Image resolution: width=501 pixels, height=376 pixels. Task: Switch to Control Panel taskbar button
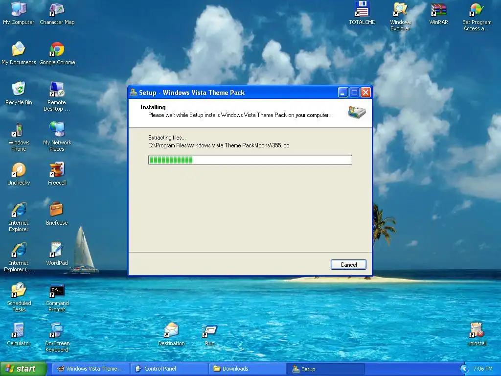pyautogui.click(x=169, y=369)
